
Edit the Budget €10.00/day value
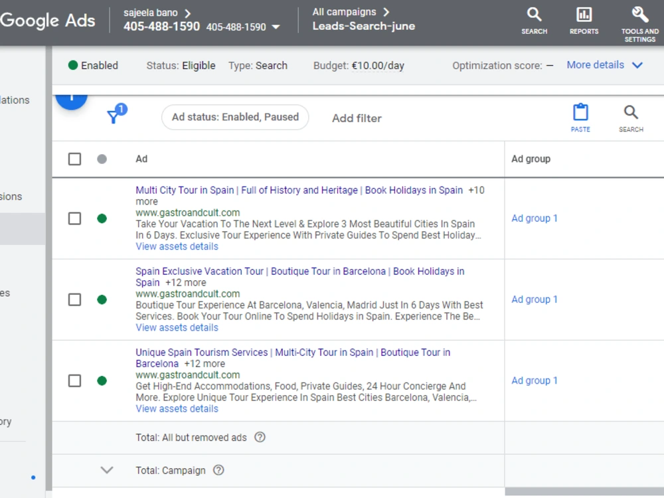click(x=378, y=66)
